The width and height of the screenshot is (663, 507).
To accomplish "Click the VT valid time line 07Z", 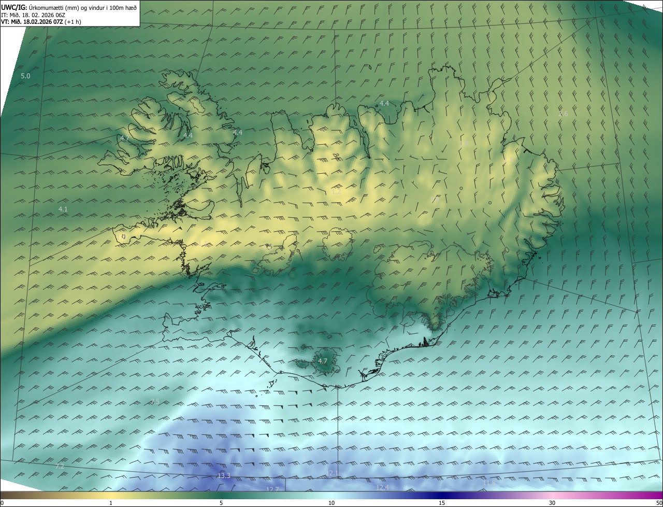I will point(41,22).
